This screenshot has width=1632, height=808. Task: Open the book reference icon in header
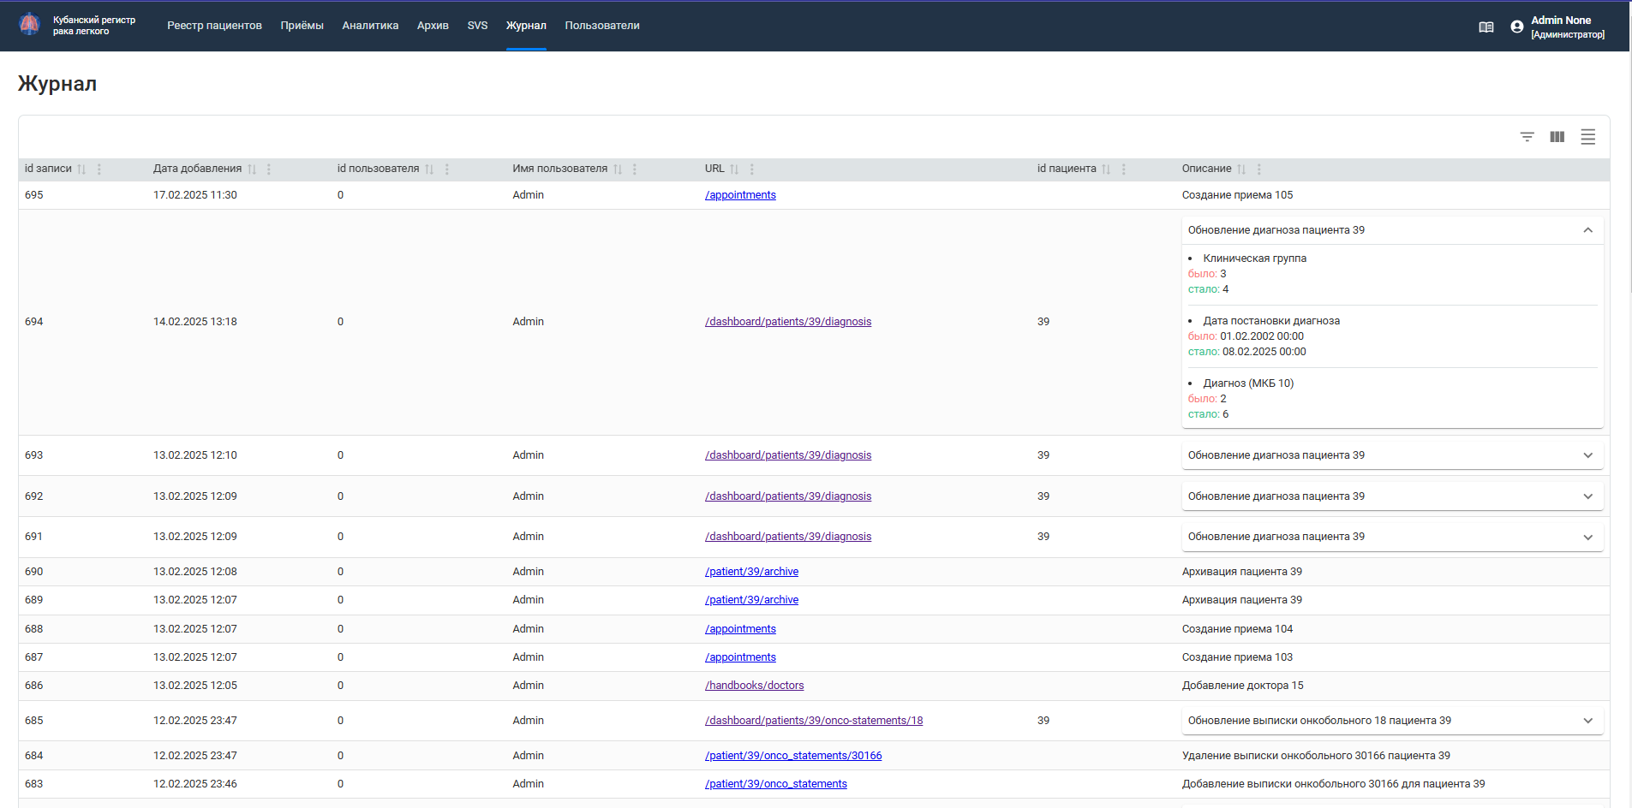click(1486, 27)
